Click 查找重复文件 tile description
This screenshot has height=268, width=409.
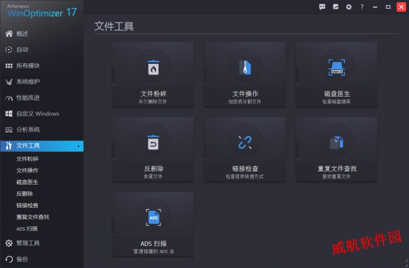point(336,176)
